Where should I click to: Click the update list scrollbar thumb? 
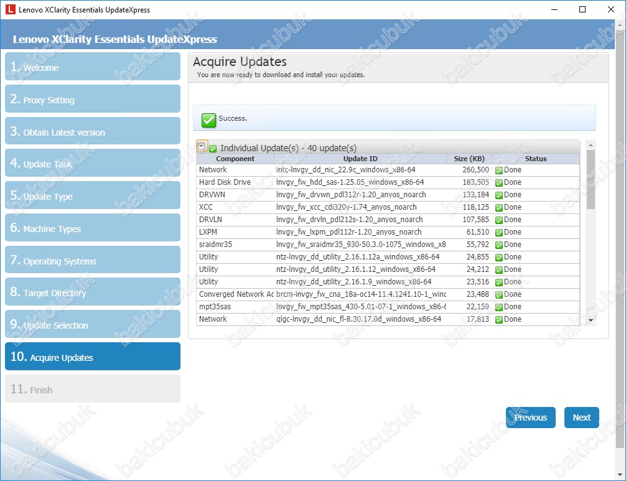point(591,179)
